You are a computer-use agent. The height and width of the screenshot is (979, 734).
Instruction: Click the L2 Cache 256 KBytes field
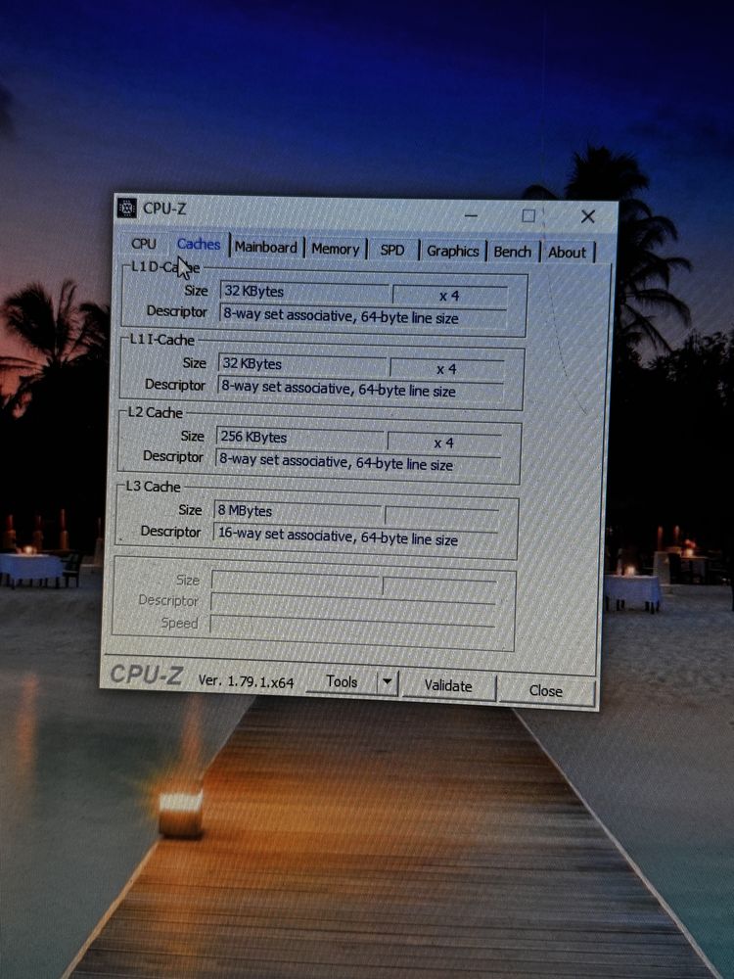(300, 437)
